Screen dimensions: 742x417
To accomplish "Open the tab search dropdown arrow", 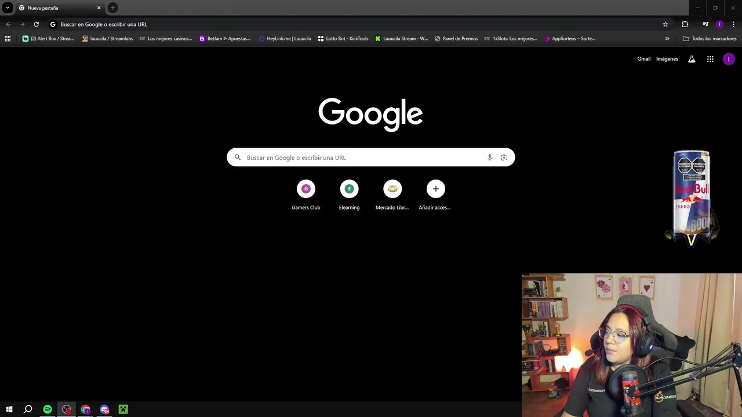I will (x=8, y=8).
